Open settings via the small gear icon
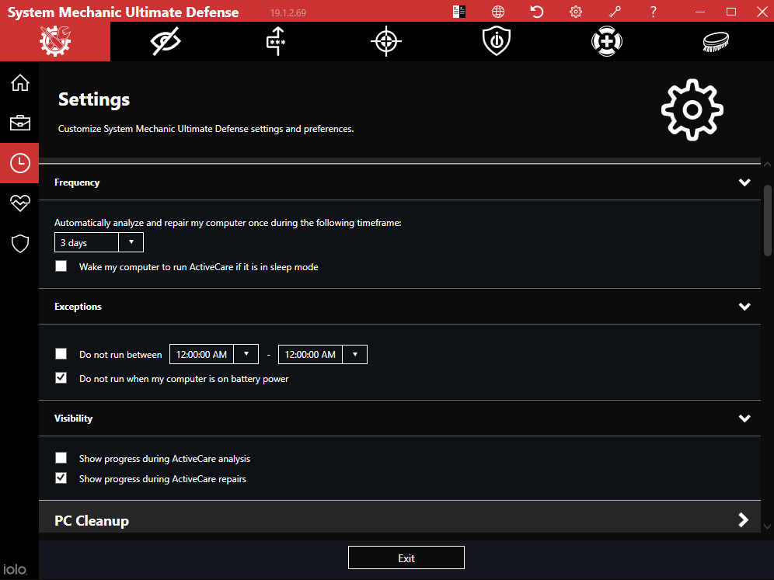 [576, 12]
